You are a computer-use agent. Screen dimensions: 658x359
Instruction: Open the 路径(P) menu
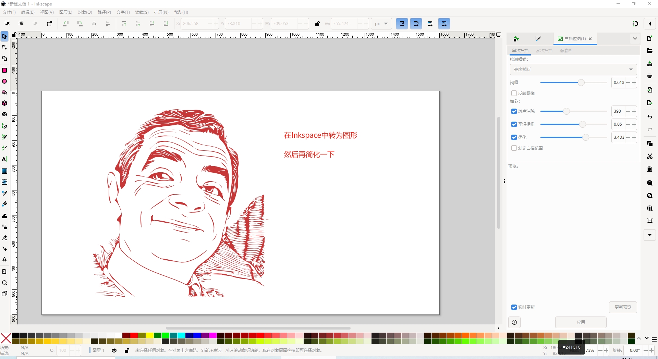point(104,12)
